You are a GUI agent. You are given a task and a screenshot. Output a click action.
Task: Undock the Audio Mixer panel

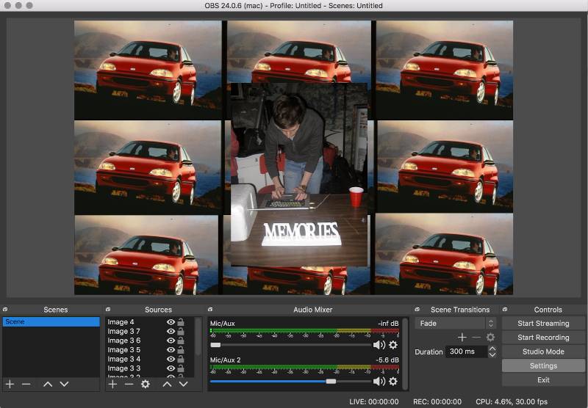pos(210,310)
